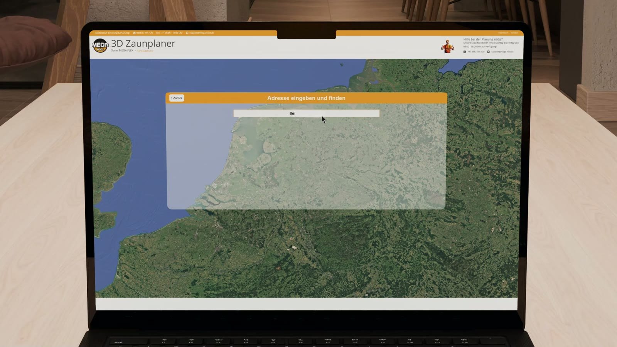
Task: Open the Impressum link
Action: tap(503, 33)
